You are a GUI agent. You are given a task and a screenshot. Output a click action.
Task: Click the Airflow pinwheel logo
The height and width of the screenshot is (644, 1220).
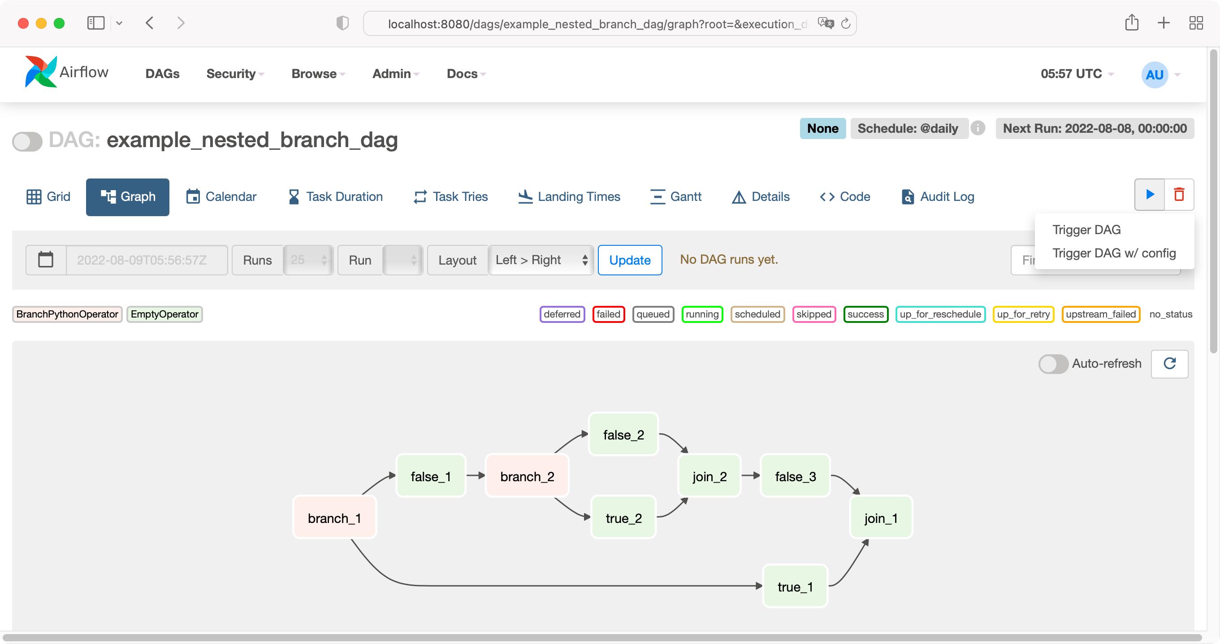coord(41,72)
